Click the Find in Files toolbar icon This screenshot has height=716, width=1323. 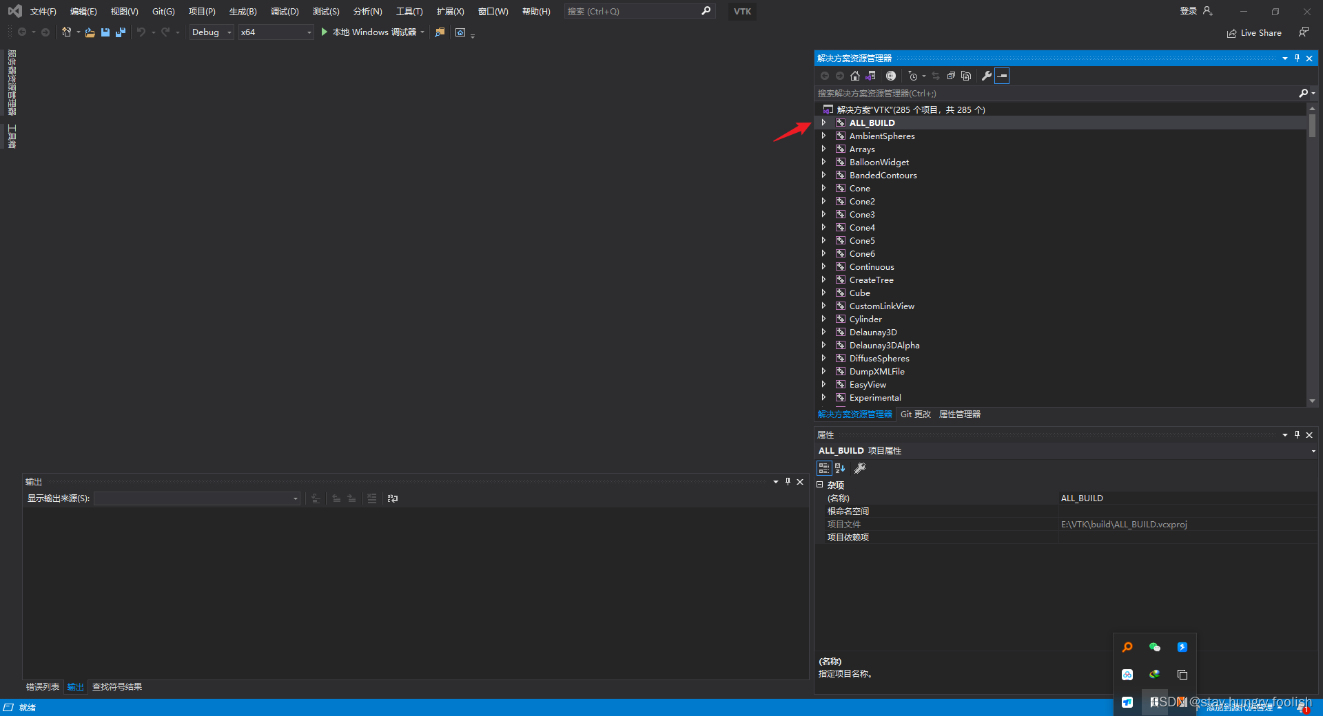point(440,32)
